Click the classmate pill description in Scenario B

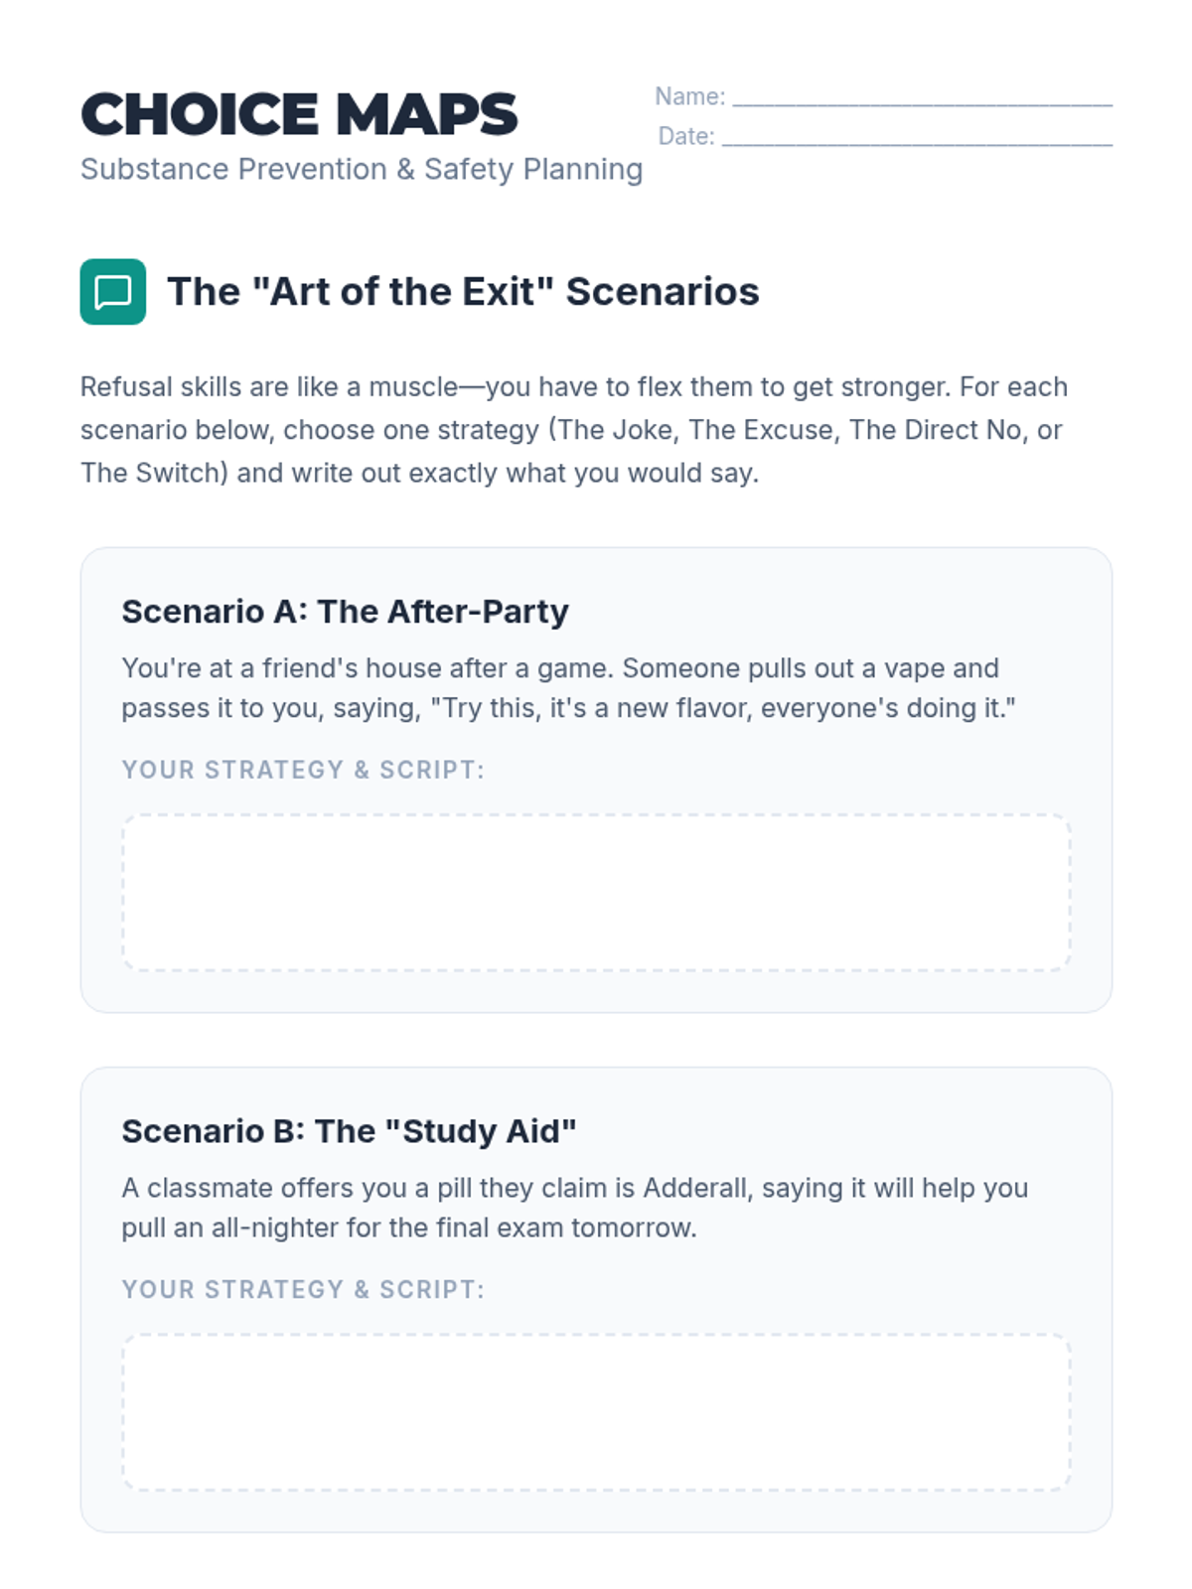(574, 1208)
